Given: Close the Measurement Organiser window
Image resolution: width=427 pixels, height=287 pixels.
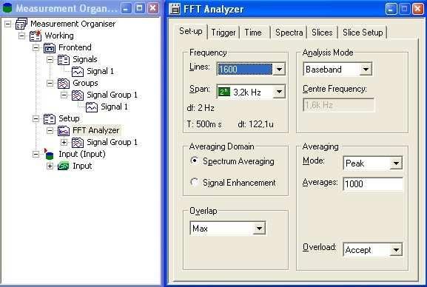Looking at the screenshot, I should tap(153, 8).
